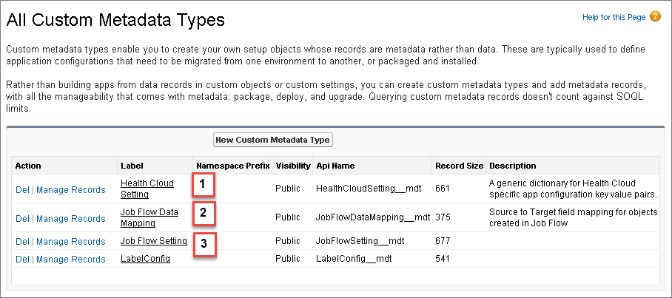Delete the Job Flow Data Mapping type
The width and height of the screenshot is (672, 298).
22,219
